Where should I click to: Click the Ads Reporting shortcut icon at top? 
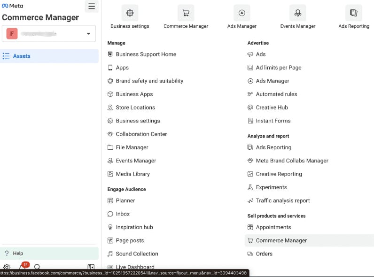pos(353,13)
